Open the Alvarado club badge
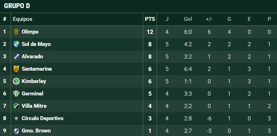 pos(16,57)
